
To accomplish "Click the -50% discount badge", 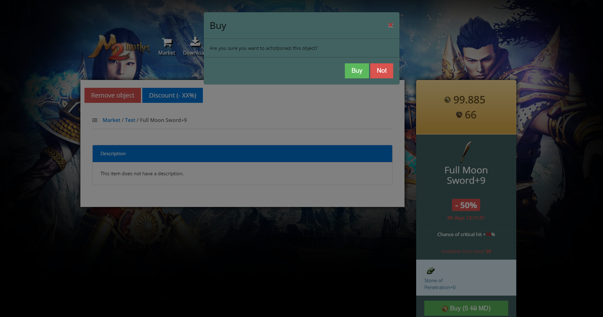I will [x=466, y=205].
